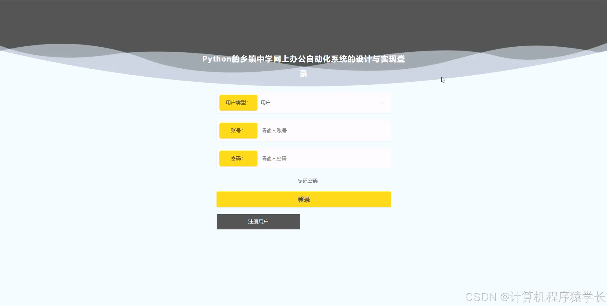Click the page title text
Screen dimensions: 607x307
[303, 59]
